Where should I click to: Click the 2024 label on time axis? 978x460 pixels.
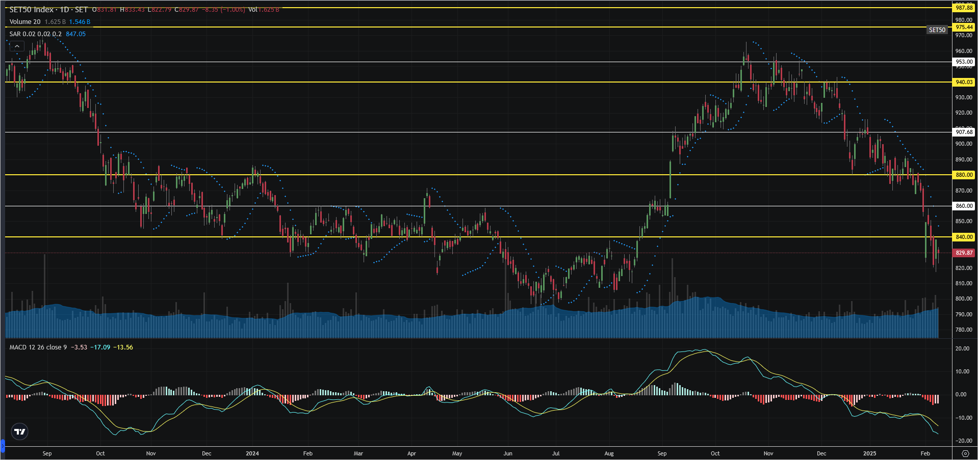[x=252, y=453]
